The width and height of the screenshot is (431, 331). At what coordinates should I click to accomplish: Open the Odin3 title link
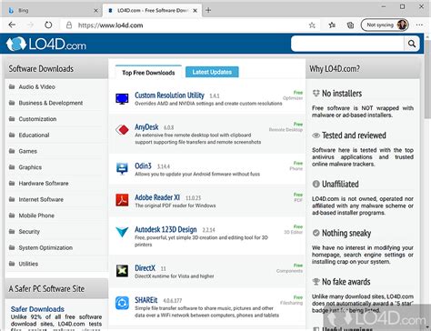pyautogui.click(x=143, y=165)
